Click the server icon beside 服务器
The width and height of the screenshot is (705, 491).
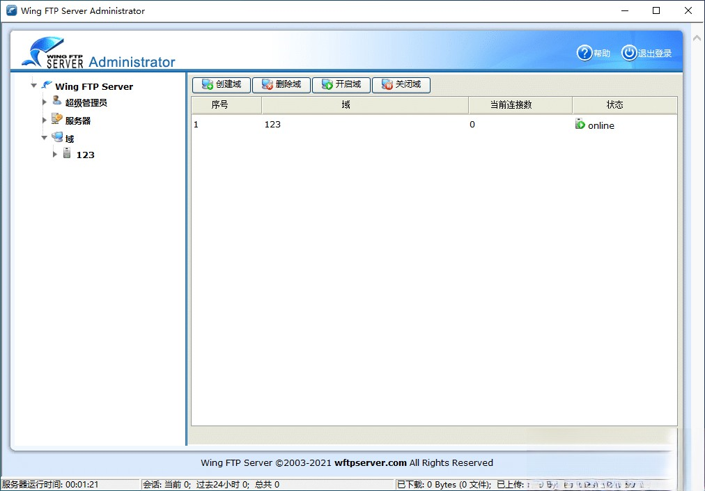coord(56,118)
